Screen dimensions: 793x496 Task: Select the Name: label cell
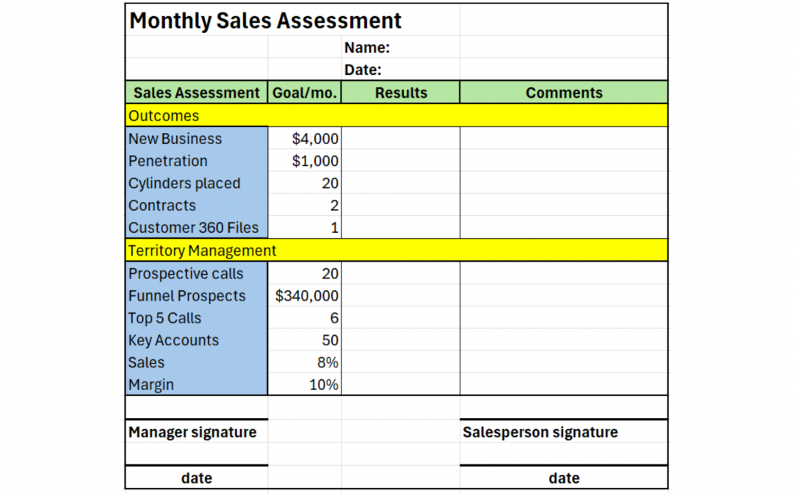tap(366, 48)
